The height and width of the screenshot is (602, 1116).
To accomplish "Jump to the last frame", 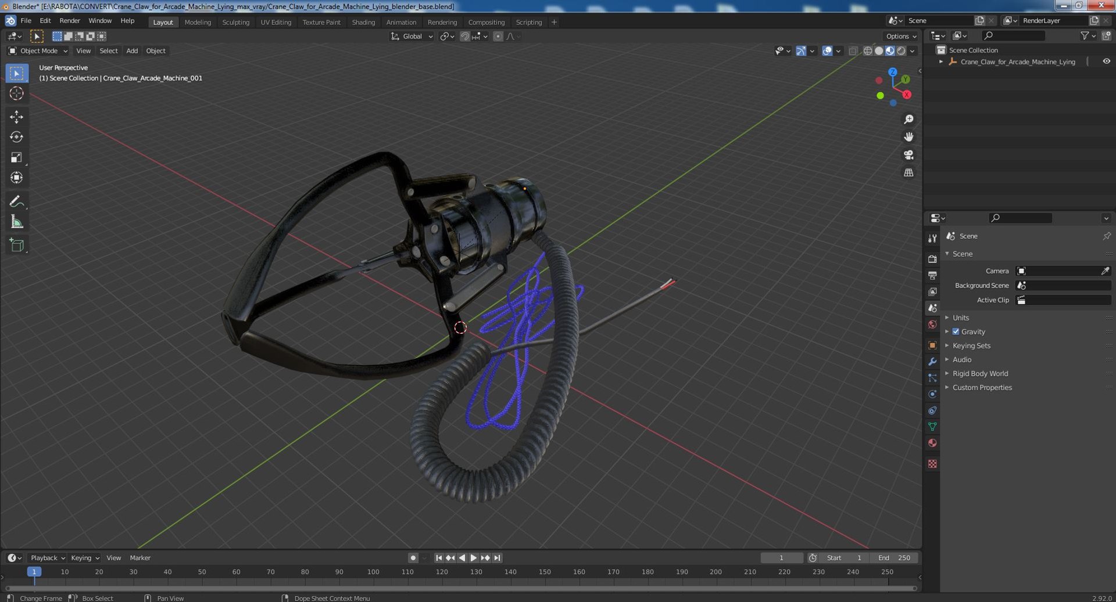I will [497, 558].
